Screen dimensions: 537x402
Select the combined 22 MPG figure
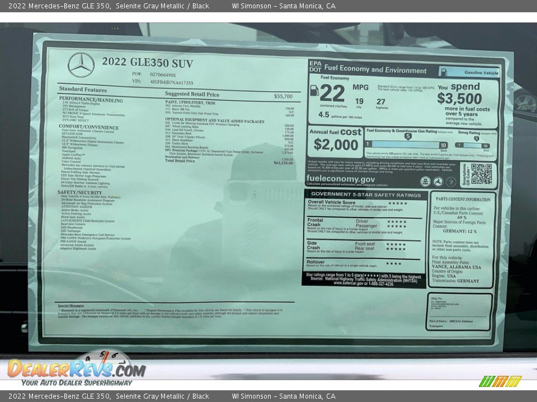[x=332, y=93]
